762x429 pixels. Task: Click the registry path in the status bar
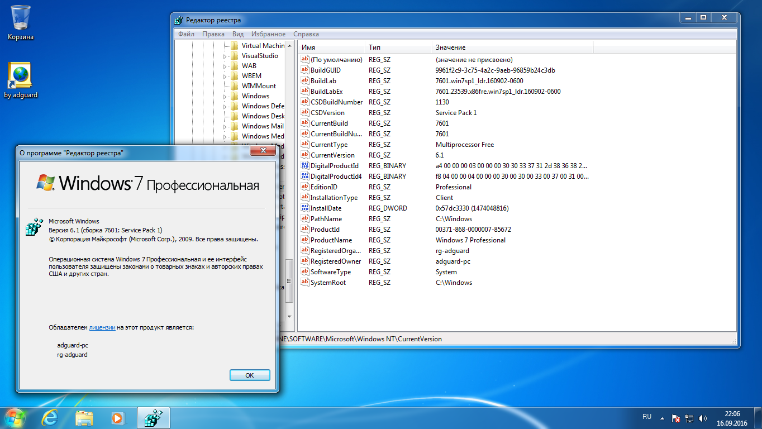(x=361, y=339)
